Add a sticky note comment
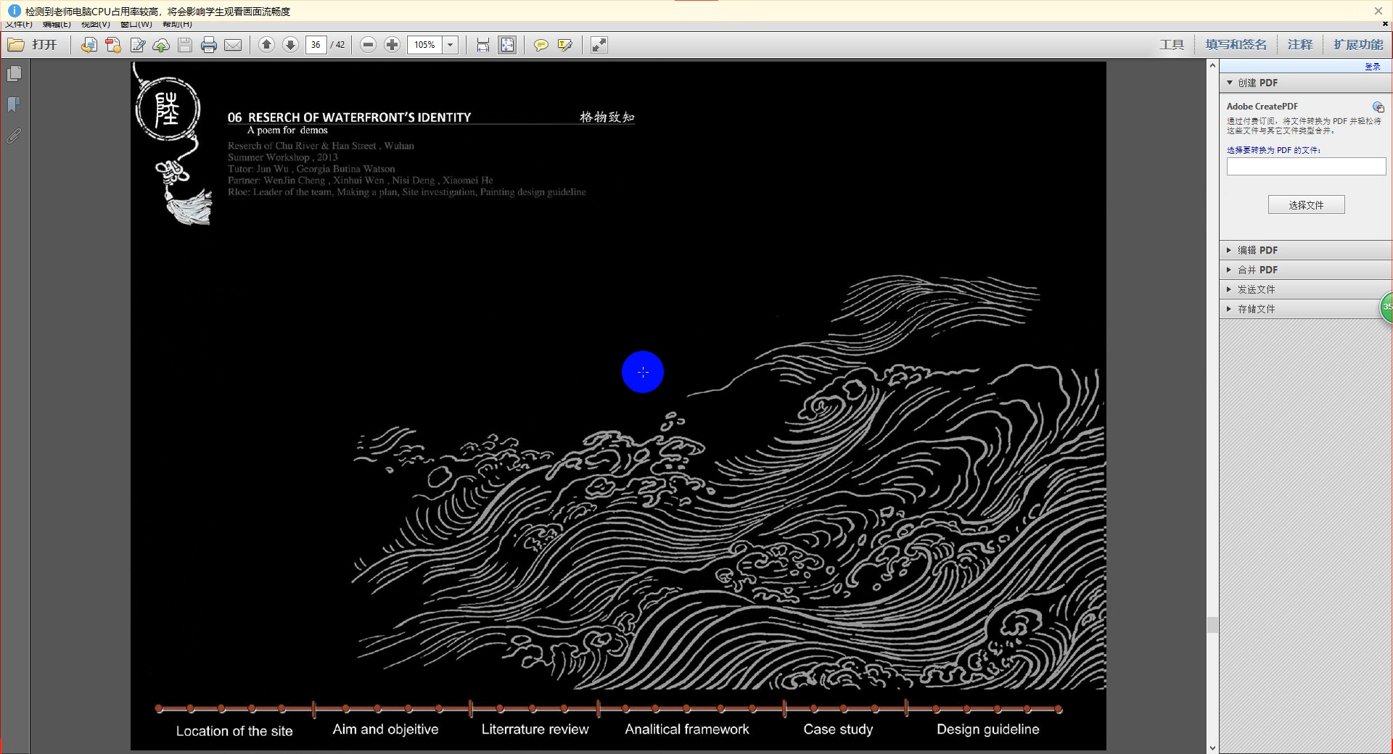The image size is (1393, 754). pos(541,45)
